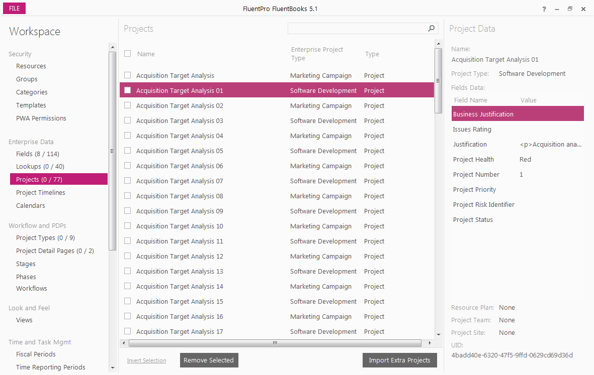Select the Acquisition Target Analysis 17 row name
This screenshot has width=594, height=375.
(x=180, y=331)
